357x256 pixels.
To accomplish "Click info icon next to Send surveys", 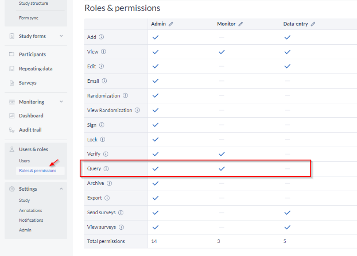I will pyautogui.click(x=121, y=213).
